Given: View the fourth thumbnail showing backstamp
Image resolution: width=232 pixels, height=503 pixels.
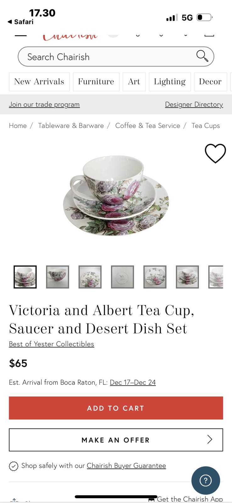Looking at the screenshot, I should point(123,277).
